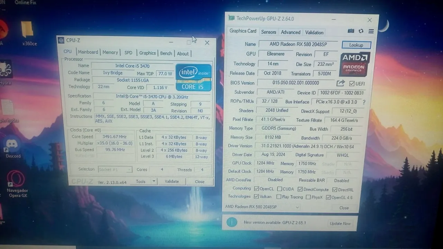Click the Intel Core i5 logo
Screen dimensions: 443x249
(x=193, y=77)
